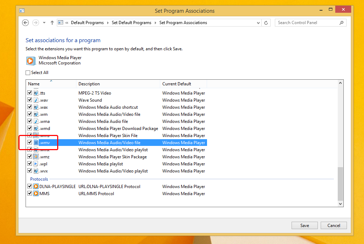The width and height of the screenshot is (364, 244).
Task: Click the list scroll up arrow
Action: (340, 83)
